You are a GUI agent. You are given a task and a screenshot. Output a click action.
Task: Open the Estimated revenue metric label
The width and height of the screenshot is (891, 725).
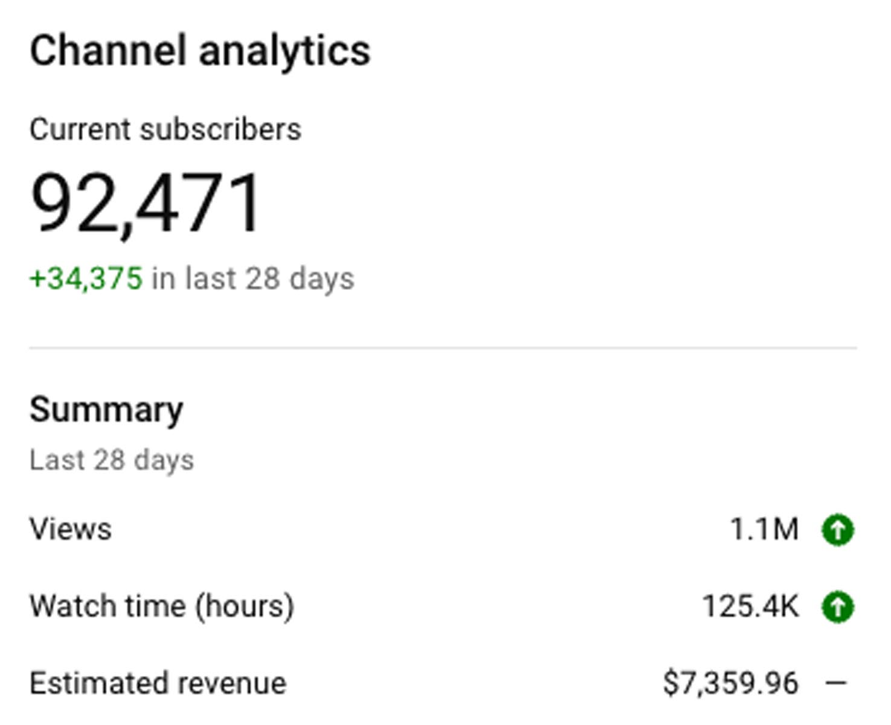(158, 683)
